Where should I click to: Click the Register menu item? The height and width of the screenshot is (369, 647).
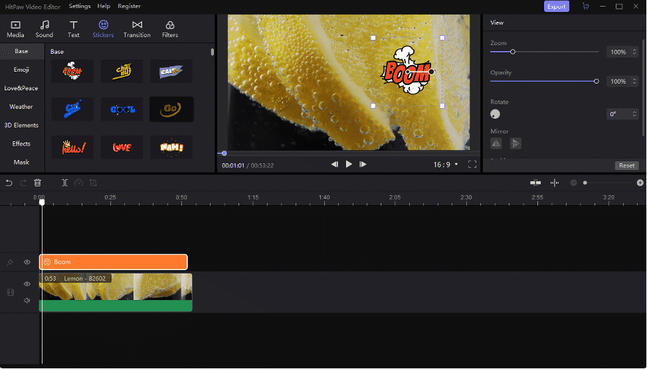pyautogui.click(x=129, y=6)
